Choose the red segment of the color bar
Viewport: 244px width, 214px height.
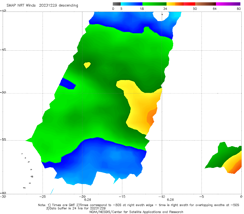(189, 4)
